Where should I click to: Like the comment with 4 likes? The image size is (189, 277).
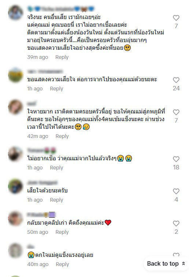click(176, 191)
